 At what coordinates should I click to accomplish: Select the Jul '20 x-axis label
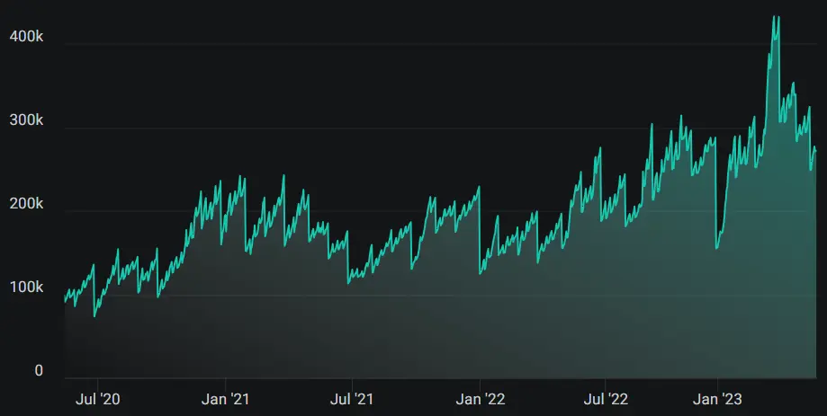coord(97,399)
